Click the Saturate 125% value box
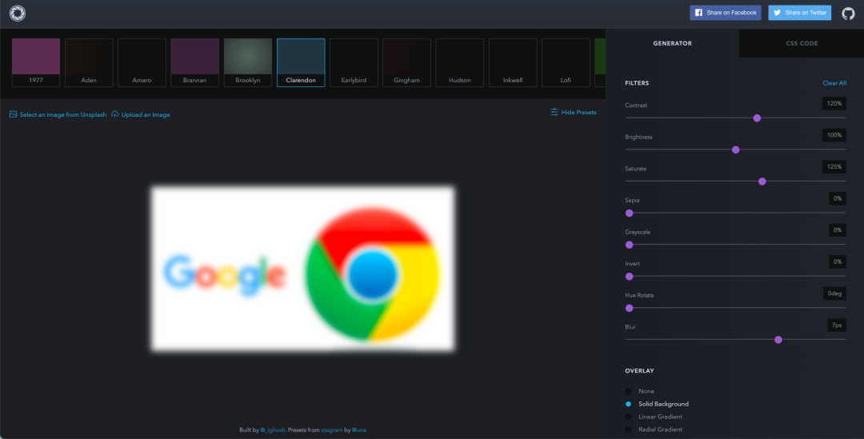864x439 pixels. (x=834, y=167)
